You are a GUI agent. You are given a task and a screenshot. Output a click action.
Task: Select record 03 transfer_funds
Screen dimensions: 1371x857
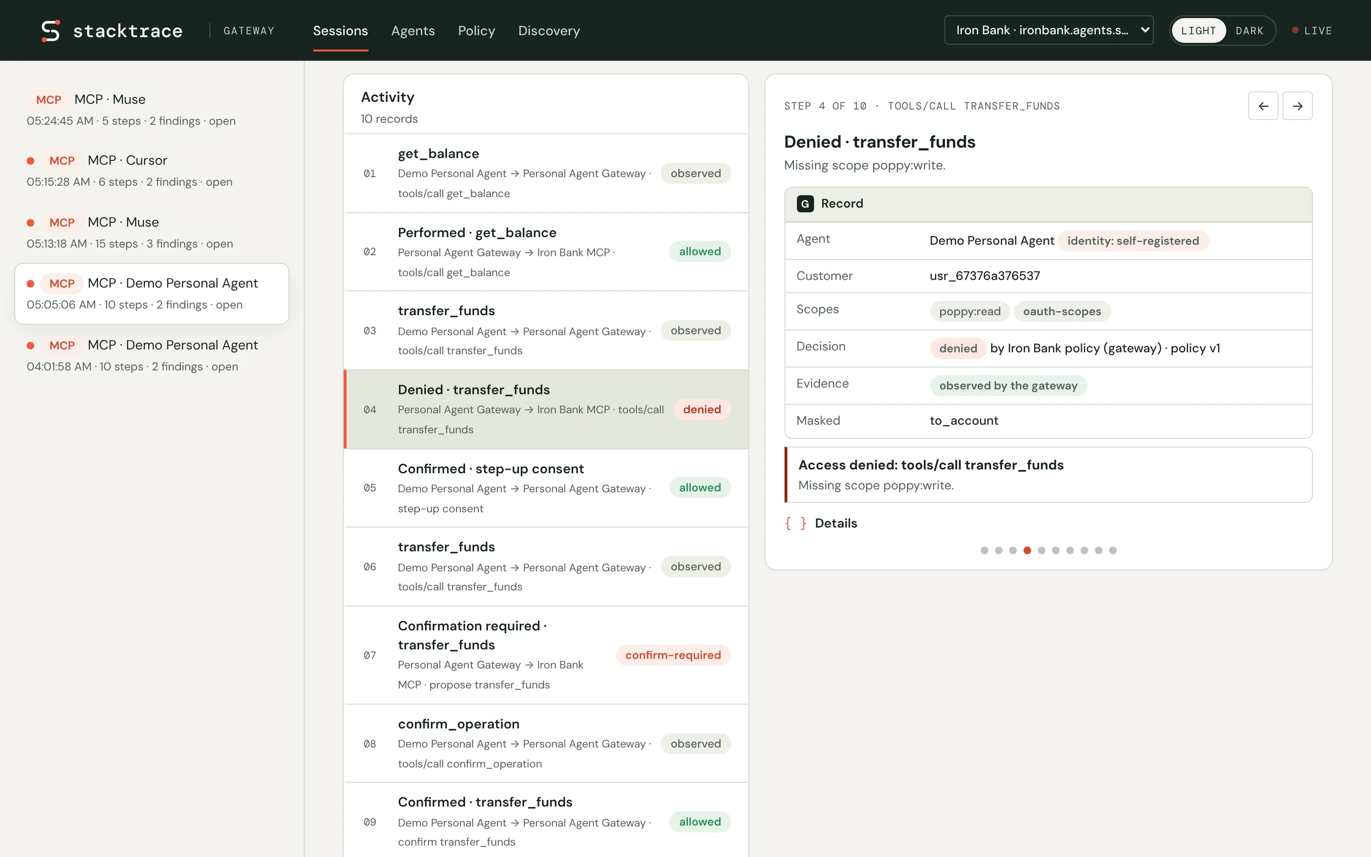(x=546, y=330)
